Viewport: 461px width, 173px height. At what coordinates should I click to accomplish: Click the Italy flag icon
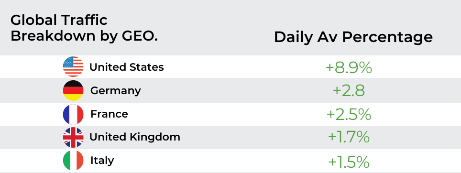(73, 161)
